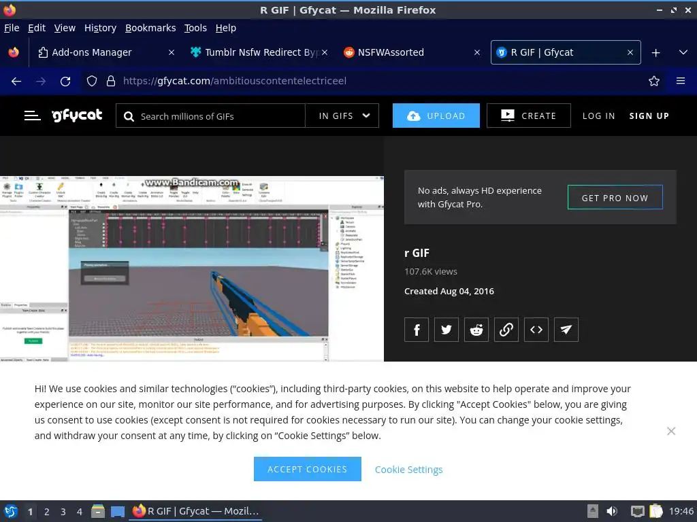Close the R GIF Gfycat tab
The image size is (697, 522).
click(x=630, y=52)
